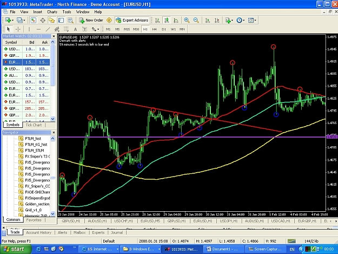
Task: Click the Market Watch vertical scrollbar thumb
Action: [53, 65]
